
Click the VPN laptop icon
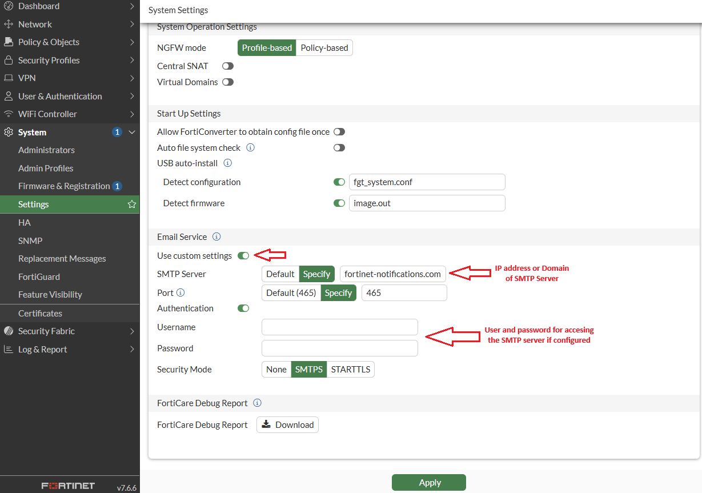tap(9, 78)
